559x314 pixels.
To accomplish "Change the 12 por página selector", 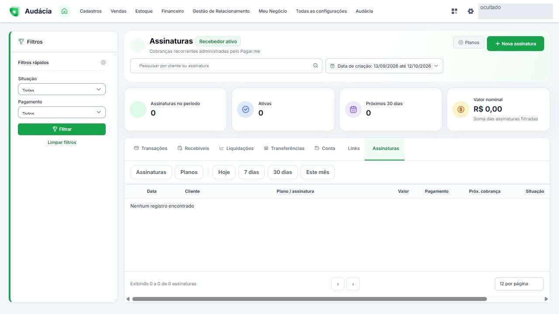I will tap(519, 284).
